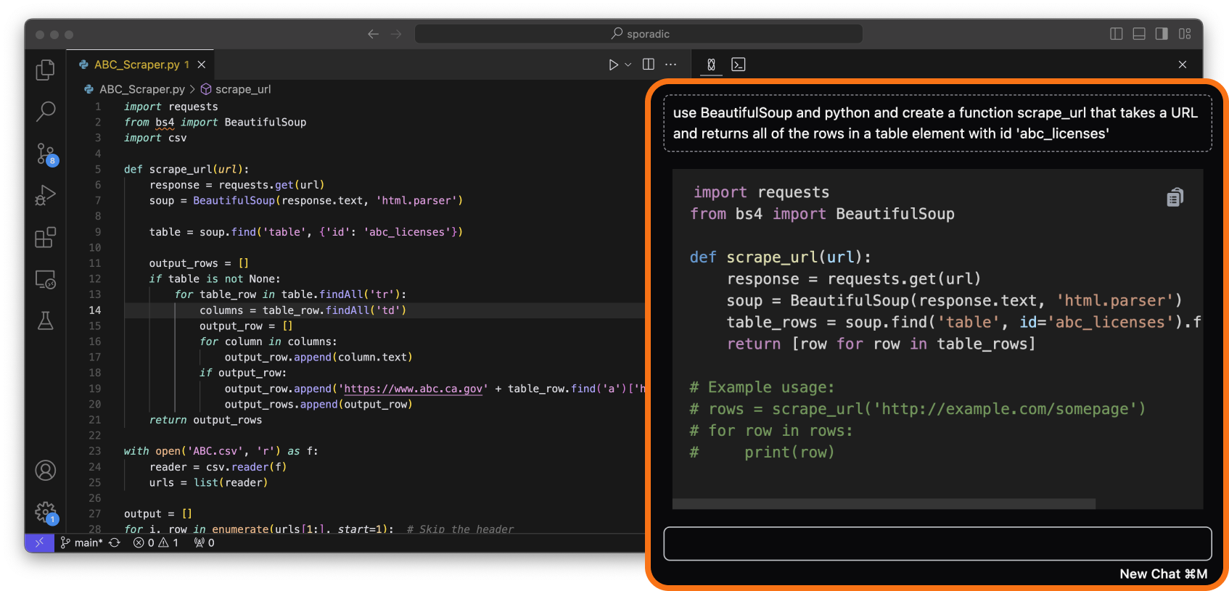
Task: Switch to the terminal panel tab icon
Action: (738, 65)
